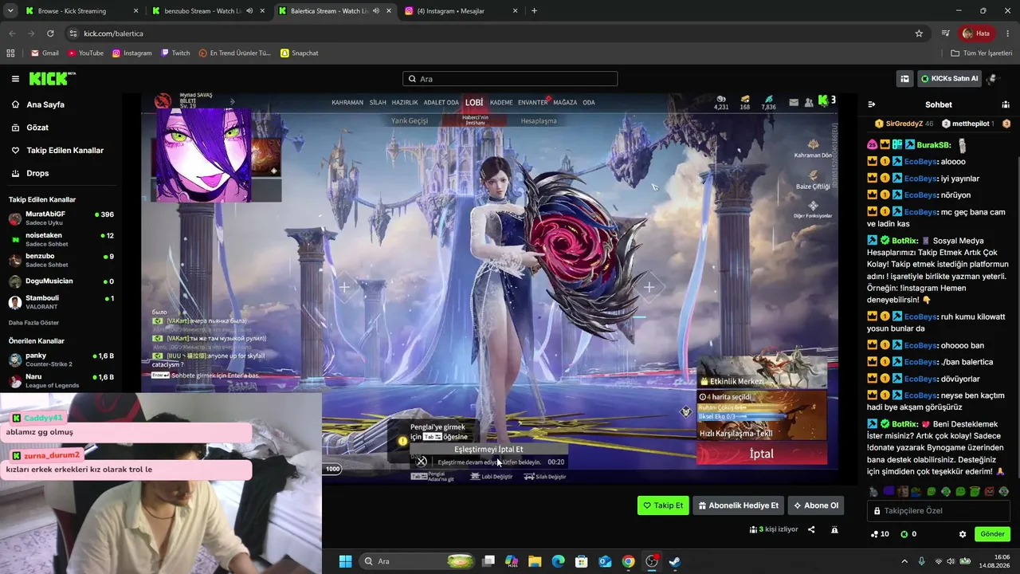Share the stream with the share icon
The image size is (1020, 574).
point(811,529)
